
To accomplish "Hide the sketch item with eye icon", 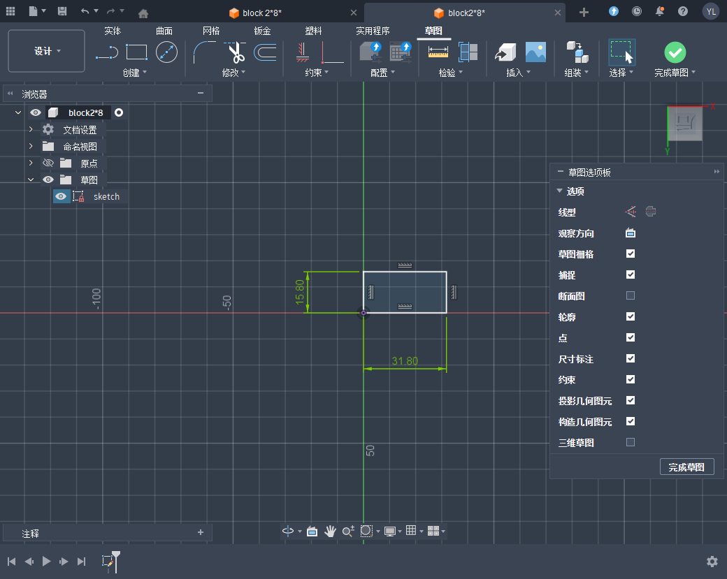I will pyautogui.click(x=61, y=196).
